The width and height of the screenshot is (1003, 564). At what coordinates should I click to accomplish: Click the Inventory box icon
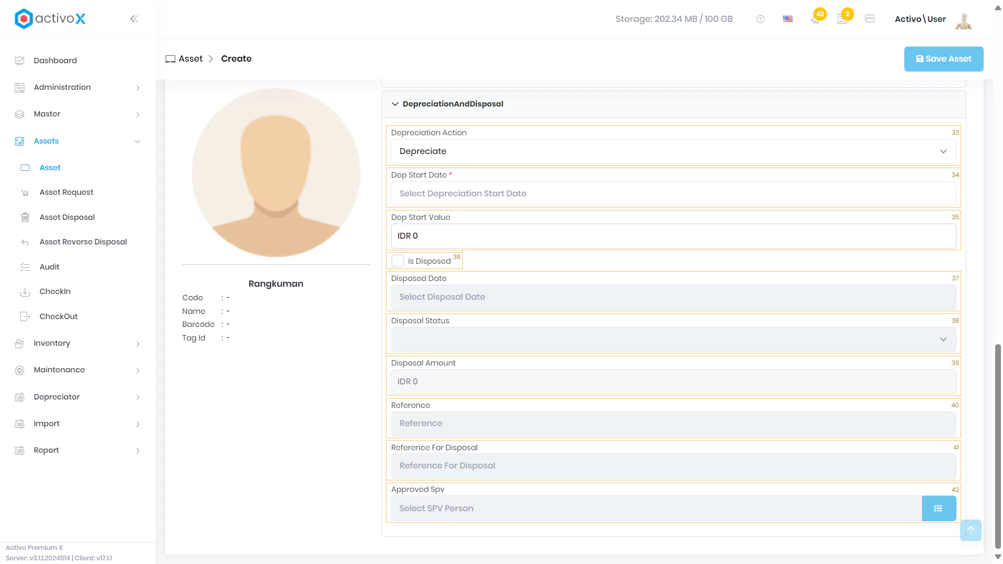coord(19,343)
